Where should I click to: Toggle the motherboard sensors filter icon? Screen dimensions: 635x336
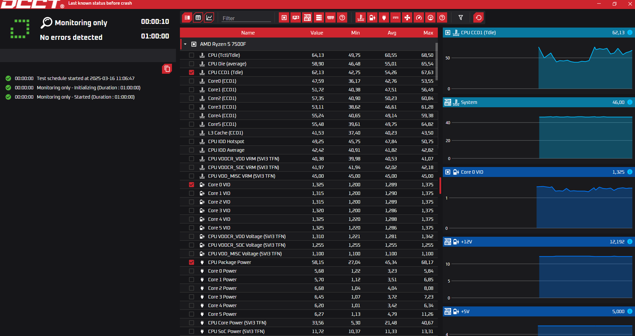coord(307,18)
